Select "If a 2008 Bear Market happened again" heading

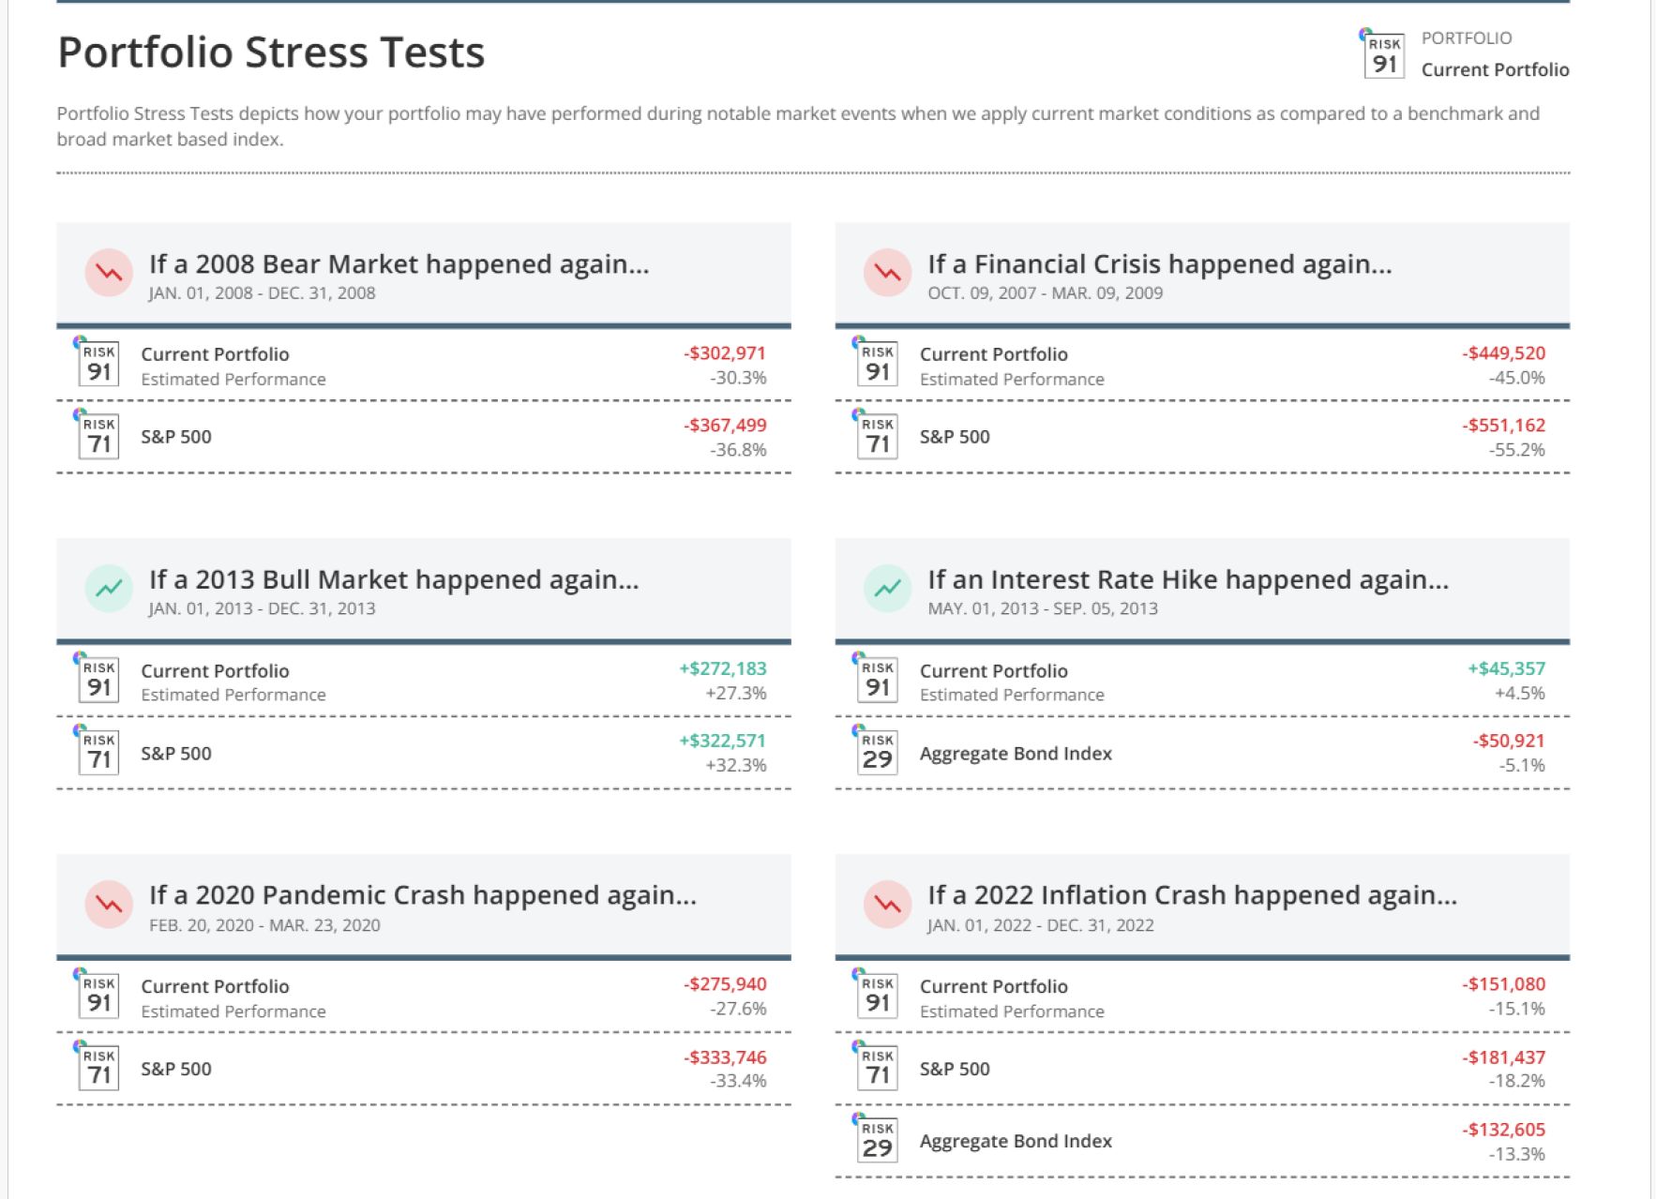point(399,264)
